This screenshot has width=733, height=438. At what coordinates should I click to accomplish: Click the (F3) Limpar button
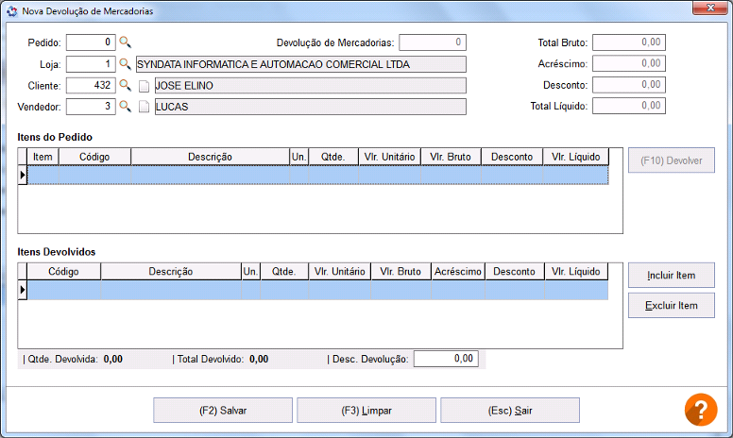click(x=366, y=411)
